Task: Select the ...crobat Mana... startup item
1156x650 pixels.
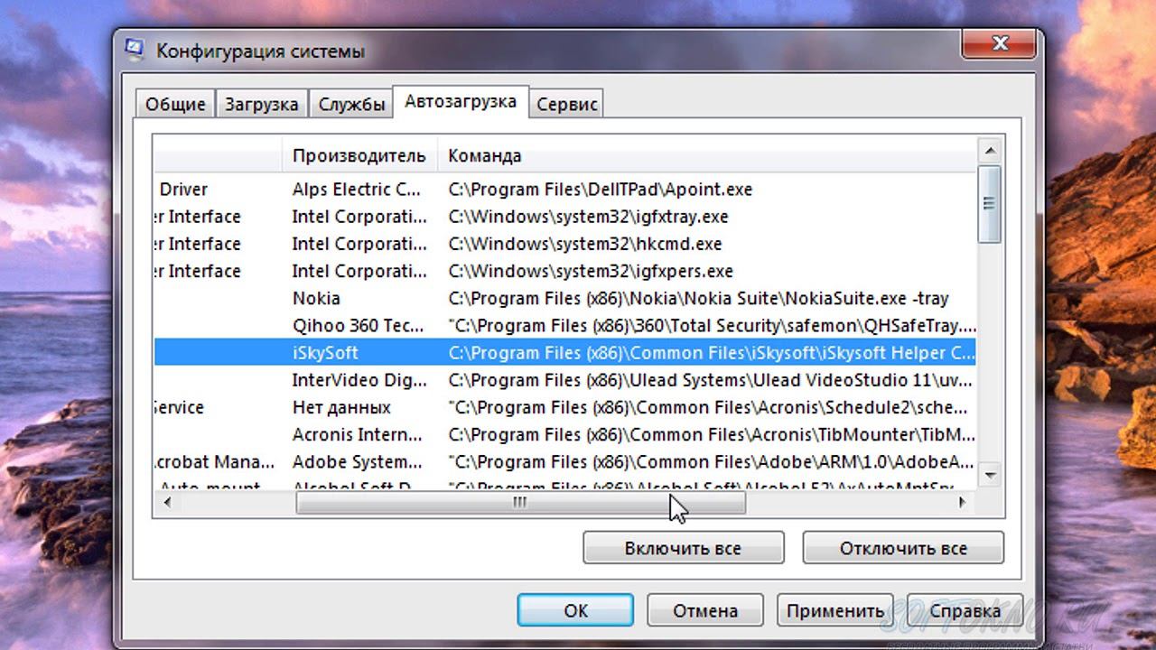Action: [x=215, y=461]
